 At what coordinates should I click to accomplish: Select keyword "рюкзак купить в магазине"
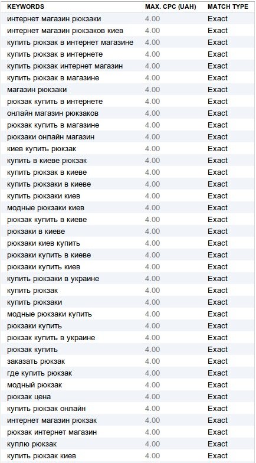pyautogui.click(x=53, y=125)
